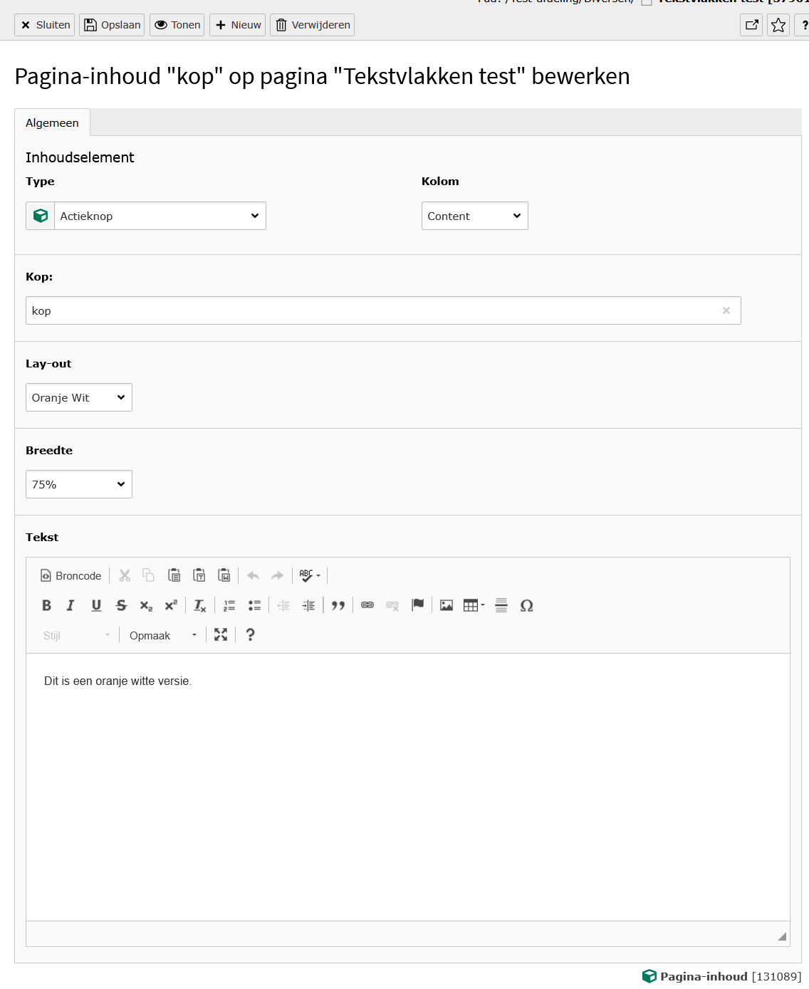This screenshot has height=989, width=809.
Task: Insert special character with omega icon
Action: tap(526, 605)
